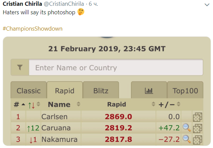Open tweet options chevron menu
The width and height of the screenshot is (213, 148).
(x=207, y=5)
